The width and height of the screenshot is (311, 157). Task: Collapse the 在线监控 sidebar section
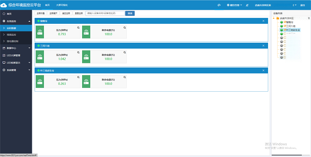(30, 21)
